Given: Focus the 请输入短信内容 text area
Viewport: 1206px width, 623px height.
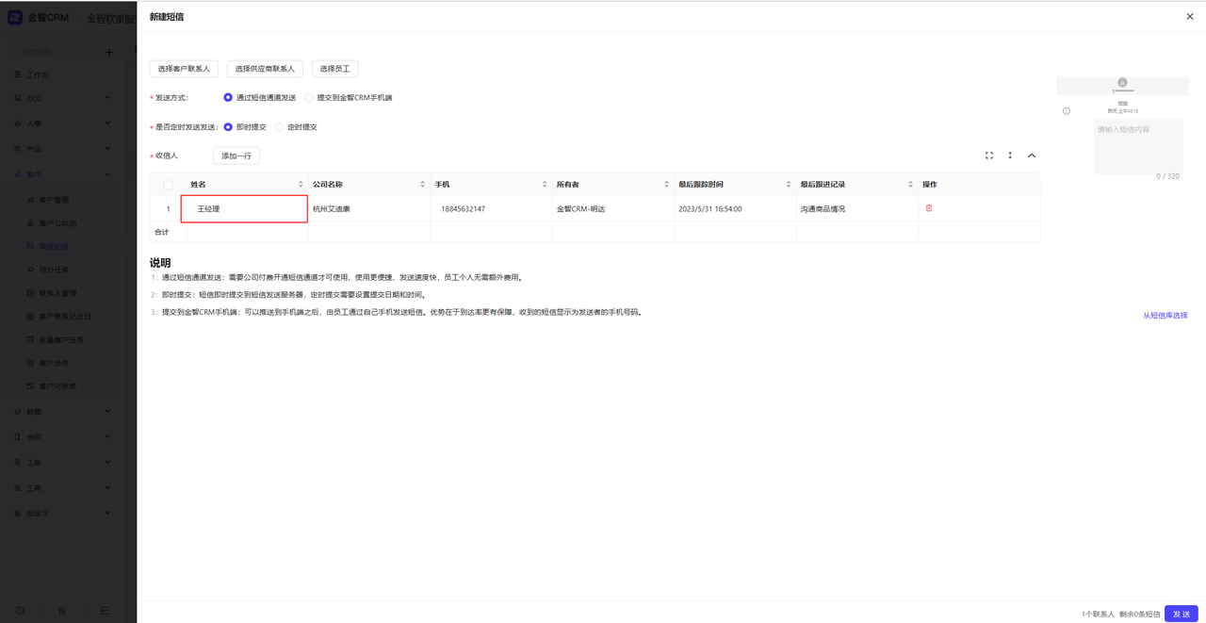Looking at the screenshot, I should click(x=1138, y=147).
